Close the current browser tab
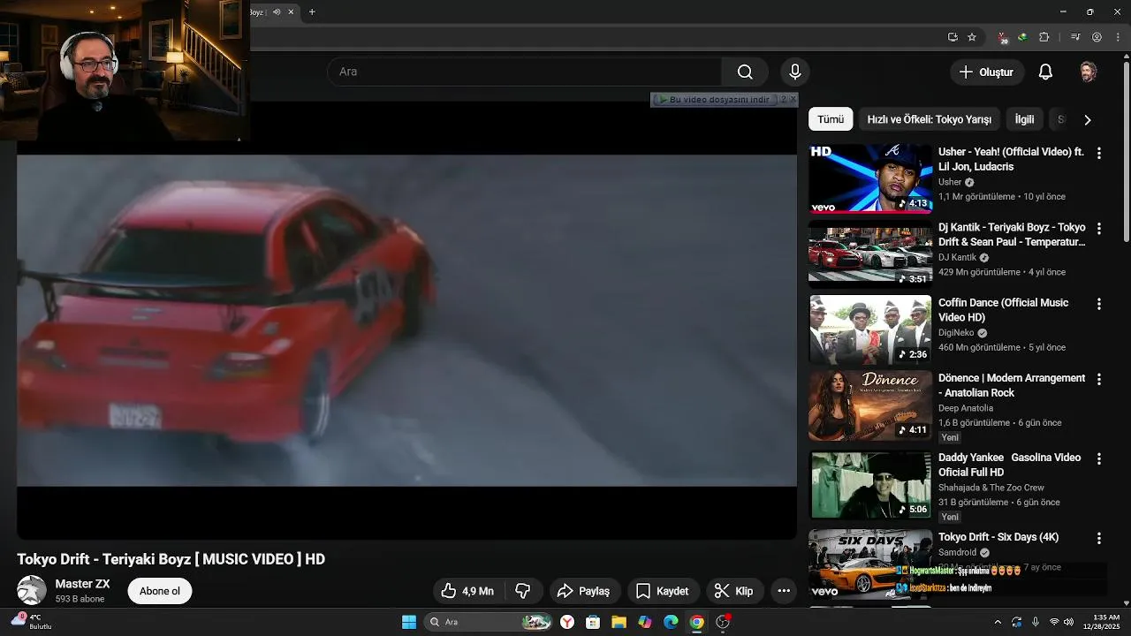The height and width of the screenshot is (636, 1131). pos(291,11)
